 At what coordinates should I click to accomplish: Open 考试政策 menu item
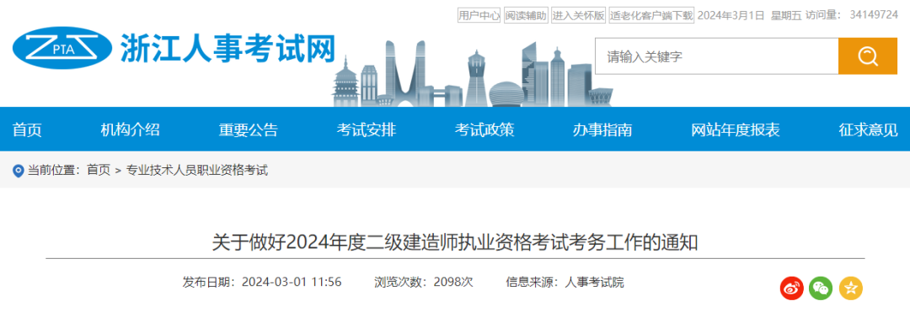pos(484,129)
